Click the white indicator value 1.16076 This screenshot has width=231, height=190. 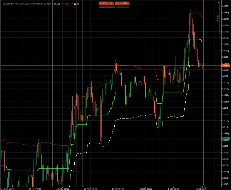[74, 4]
